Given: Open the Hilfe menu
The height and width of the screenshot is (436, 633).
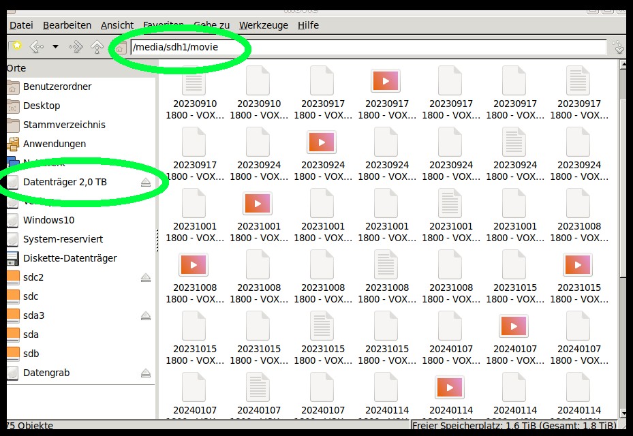Looking at the screenshot, I should coord(308,25).
